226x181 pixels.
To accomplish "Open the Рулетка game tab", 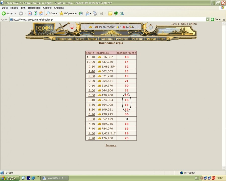I will coord(122,39).
